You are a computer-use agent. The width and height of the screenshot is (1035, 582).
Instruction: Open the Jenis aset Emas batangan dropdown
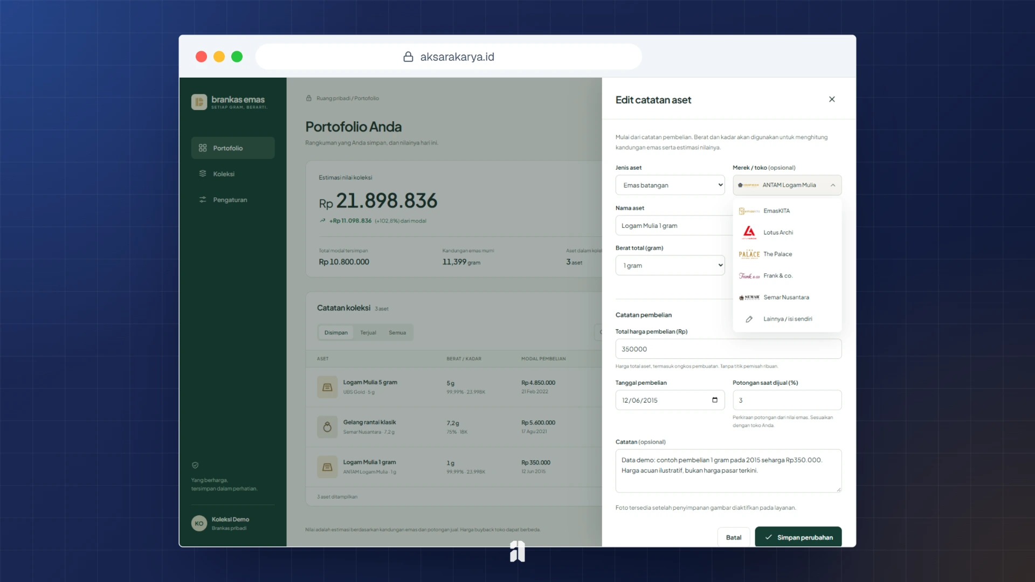670,185
